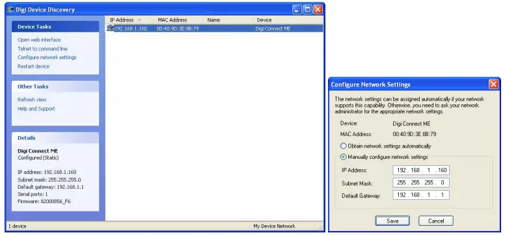The height and width of the screenshot is (235, 505).
Task: Open Help and Support
Action: tap(36, 109)
